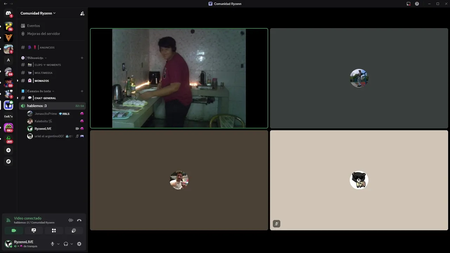Open the soundboard button
450x253 pixels.
(74, 231)
